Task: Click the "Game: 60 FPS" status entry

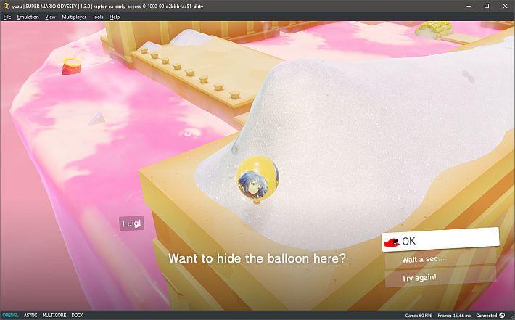Action: point(419,316)
